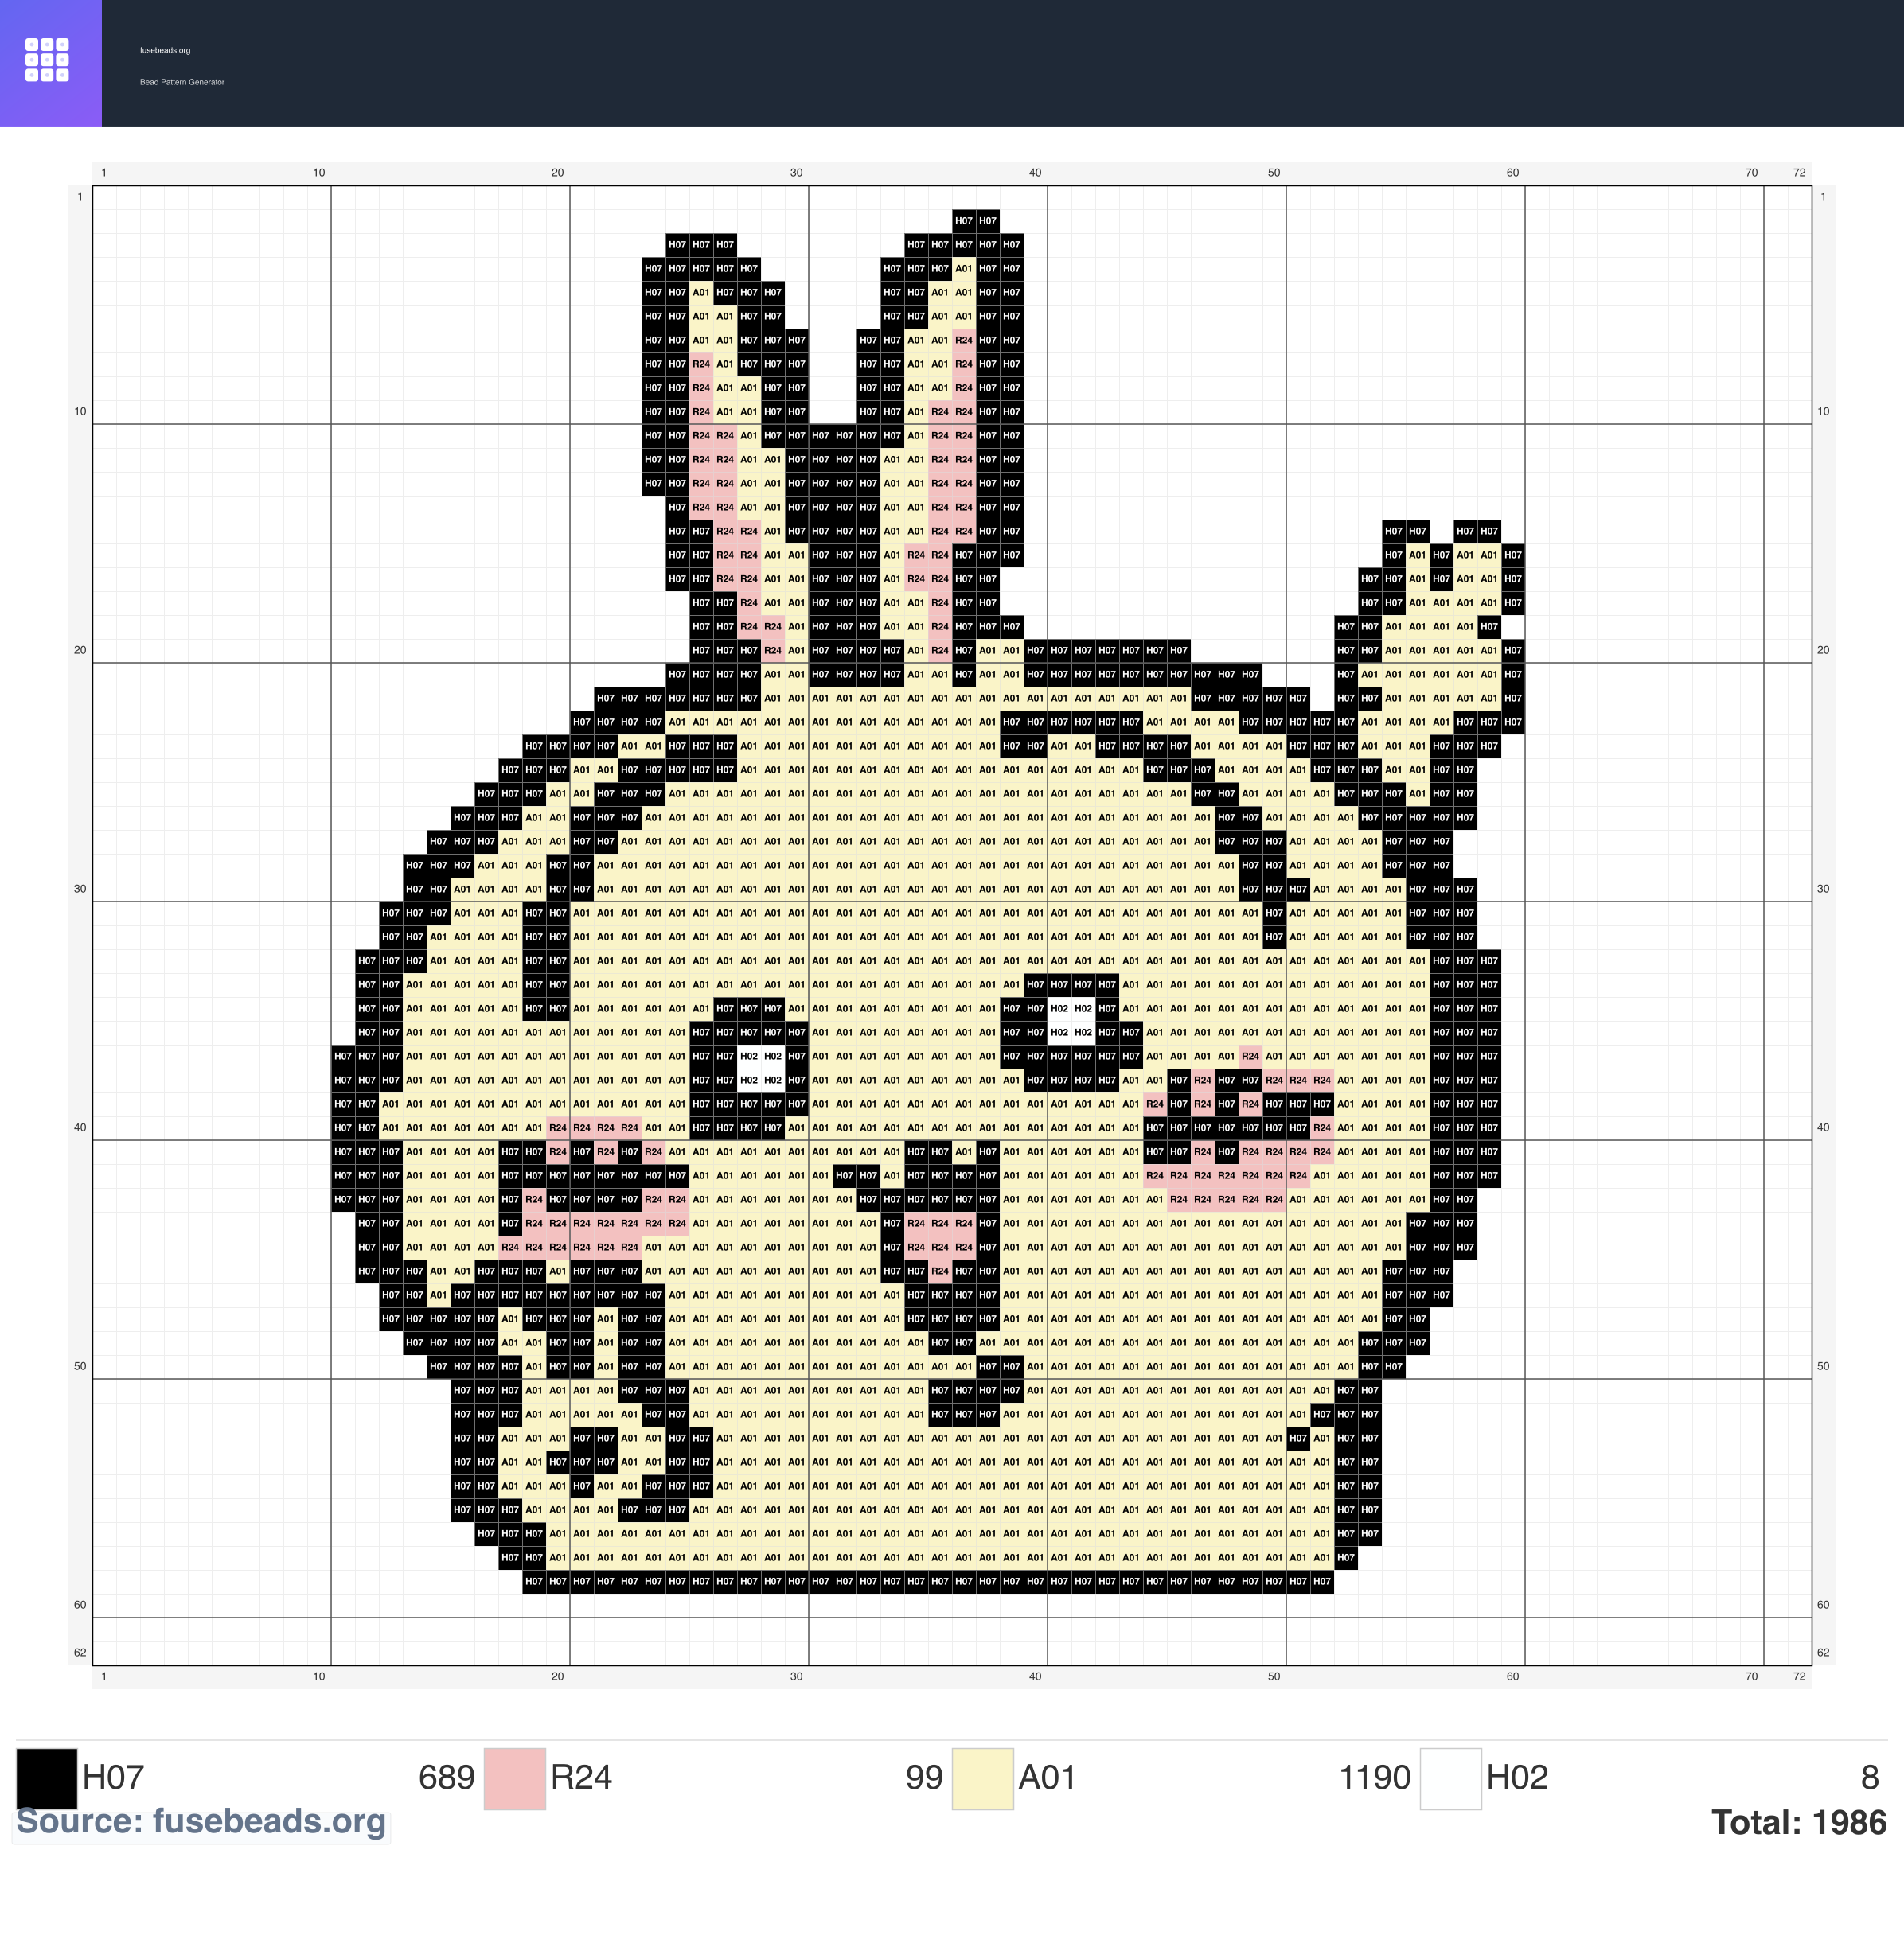
Task: Click row number 62 on left ruler
Action: coord(80,1652)
